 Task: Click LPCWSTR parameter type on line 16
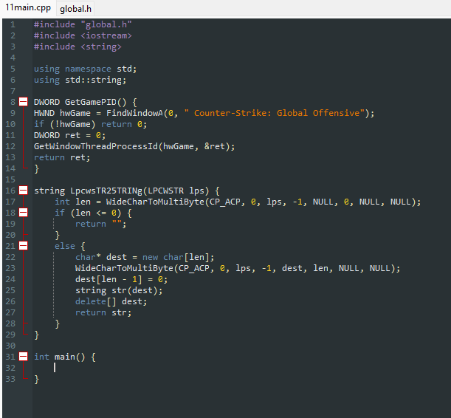pos(165,191)
